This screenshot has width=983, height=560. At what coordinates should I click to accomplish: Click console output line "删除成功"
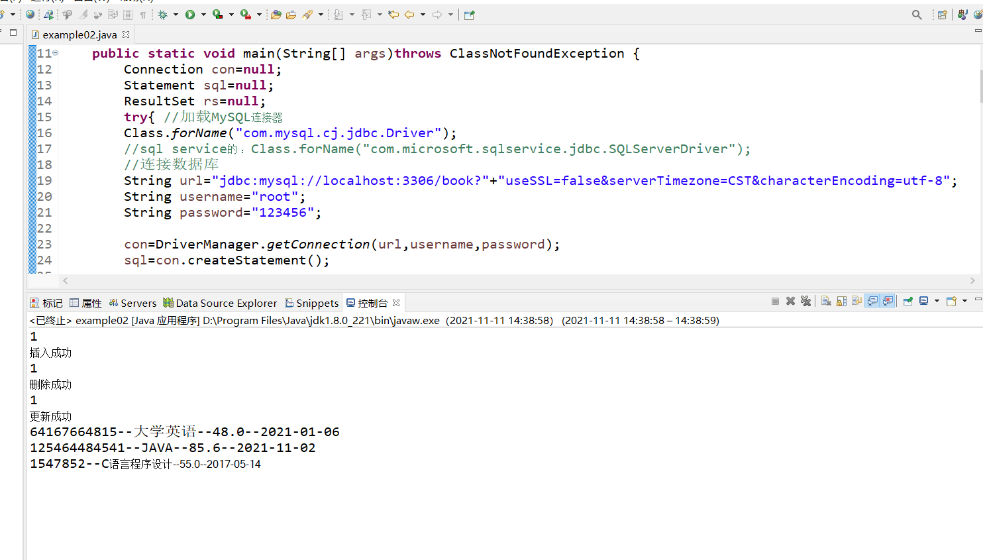click(50, 384)
